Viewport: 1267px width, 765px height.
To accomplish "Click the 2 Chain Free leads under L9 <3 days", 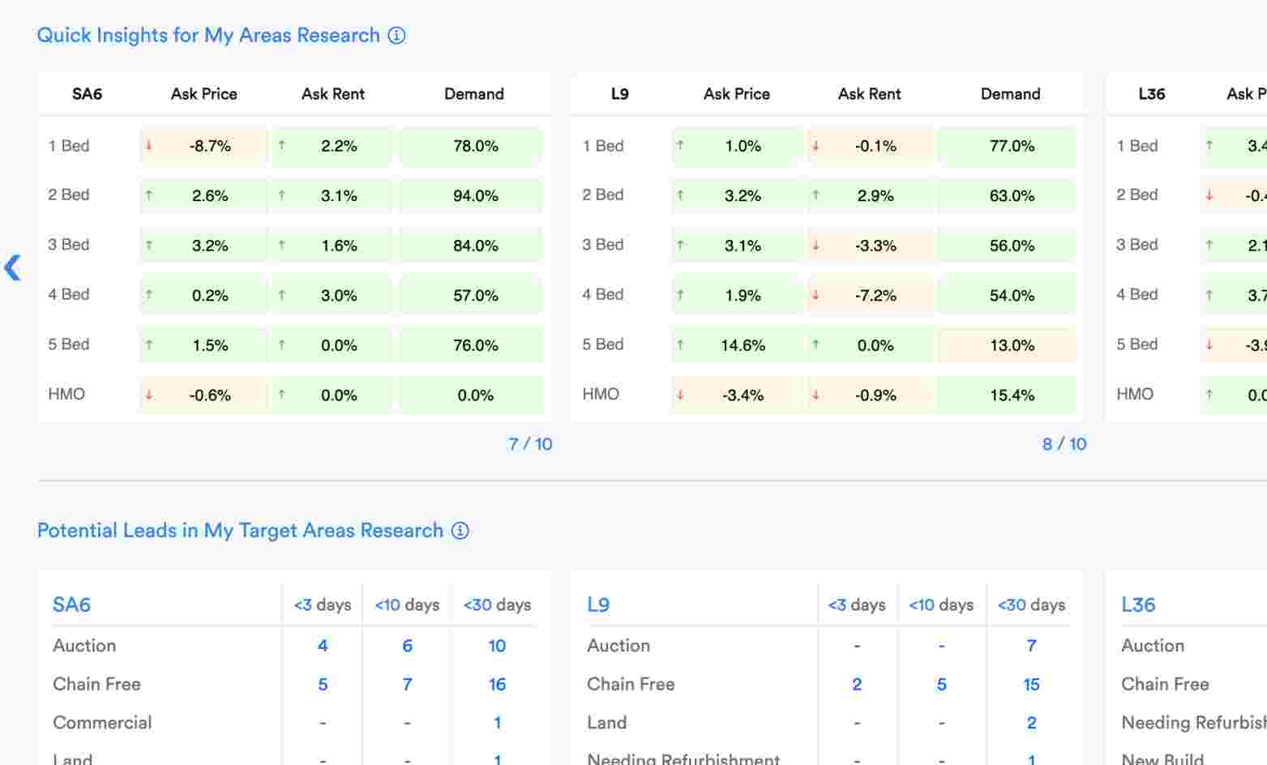I will coord(857,685).
